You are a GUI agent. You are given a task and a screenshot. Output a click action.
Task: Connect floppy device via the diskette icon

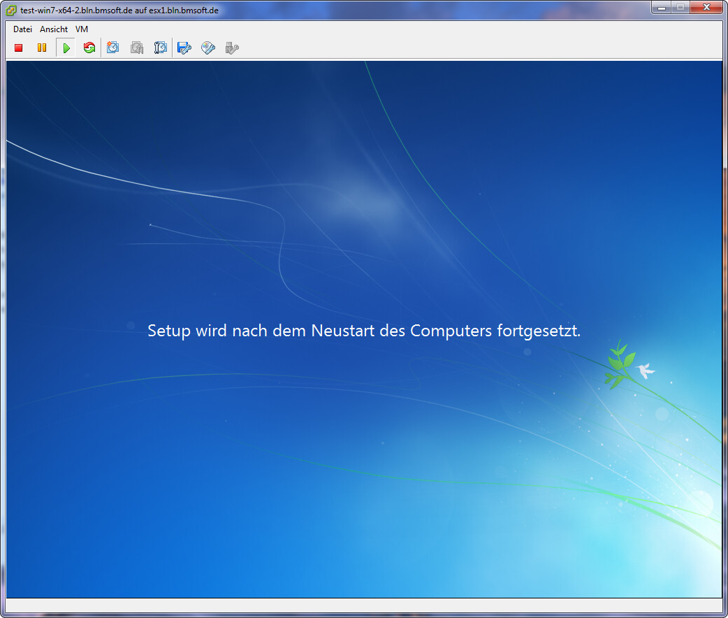tap(184, 48)
